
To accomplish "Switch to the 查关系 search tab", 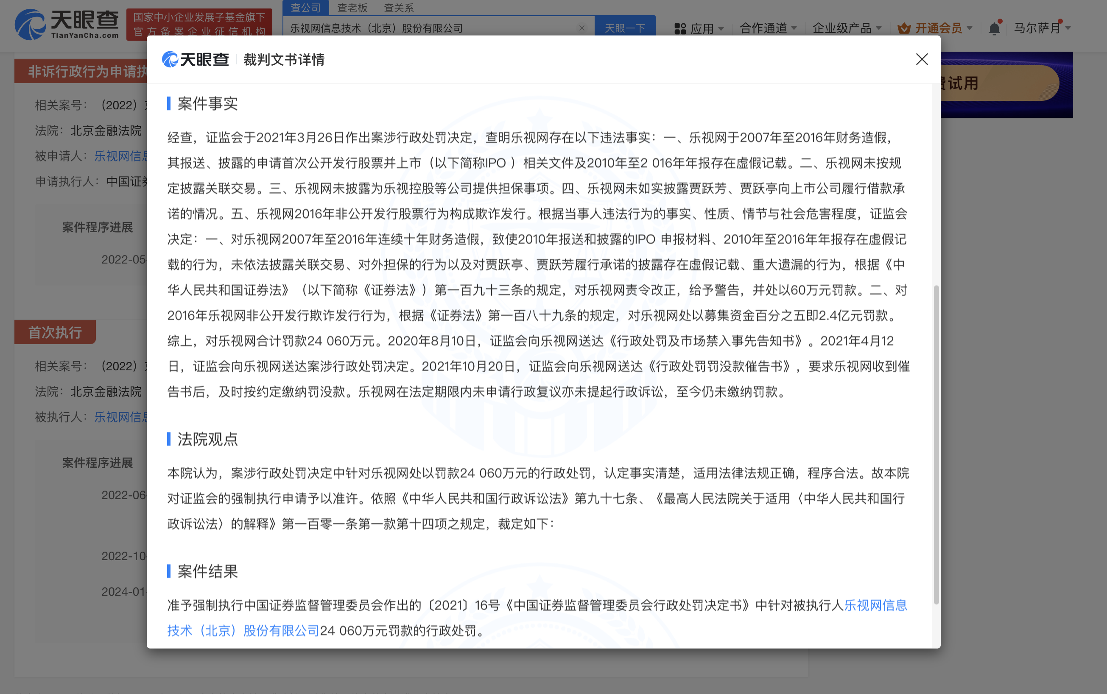I will (399, 8).
